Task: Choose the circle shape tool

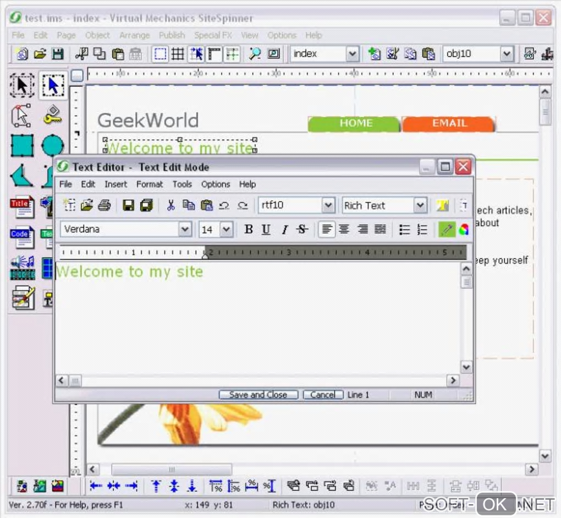Action: click(52, 145)
